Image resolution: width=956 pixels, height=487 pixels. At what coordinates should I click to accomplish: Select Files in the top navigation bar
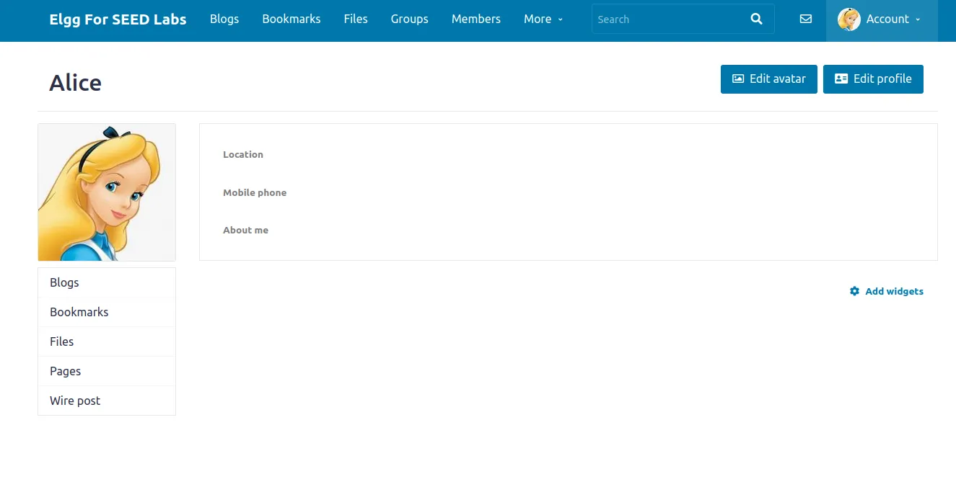pyautogui.click(x=356, y=19)
